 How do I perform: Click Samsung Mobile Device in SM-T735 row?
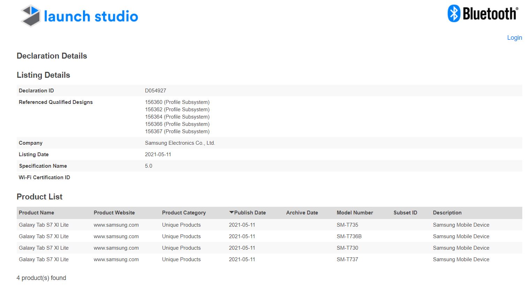pyautogui.click(x=461, y=225)
